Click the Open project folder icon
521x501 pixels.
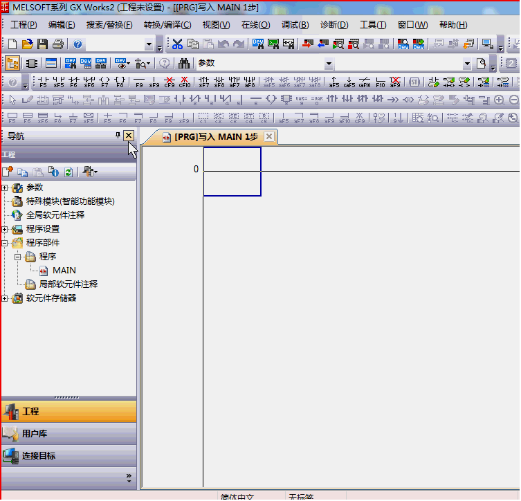(x=27, y=44)
